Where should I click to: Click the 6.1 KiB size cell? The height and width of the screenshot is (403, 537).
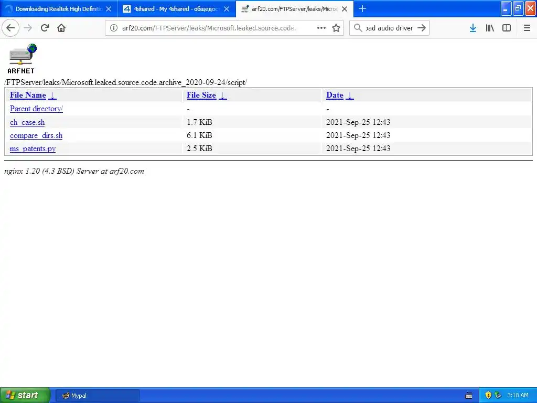[199, 135]
